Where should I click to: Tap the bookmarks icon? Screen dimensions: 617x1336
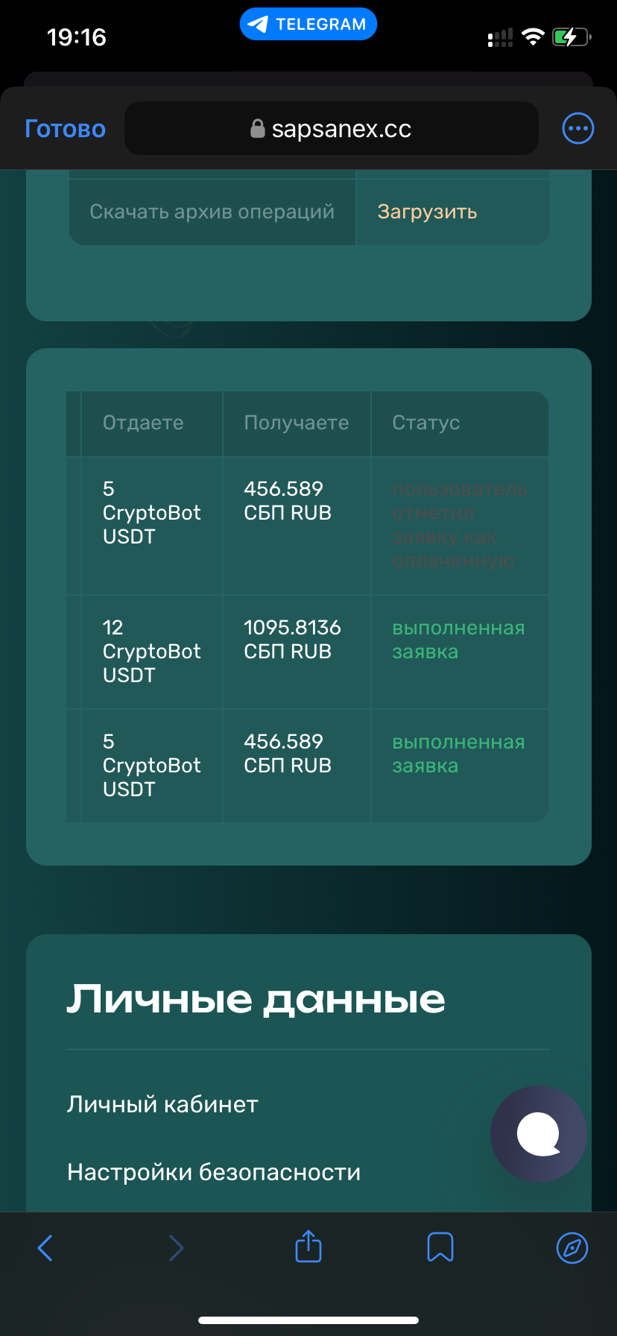[440, 1247]
